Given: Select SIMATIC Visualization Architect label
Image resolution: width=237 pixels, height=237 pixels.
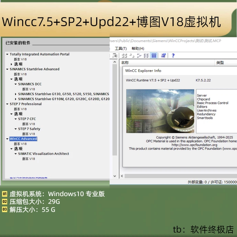Looking at the screenshot, I should click(x=44, y=154).
